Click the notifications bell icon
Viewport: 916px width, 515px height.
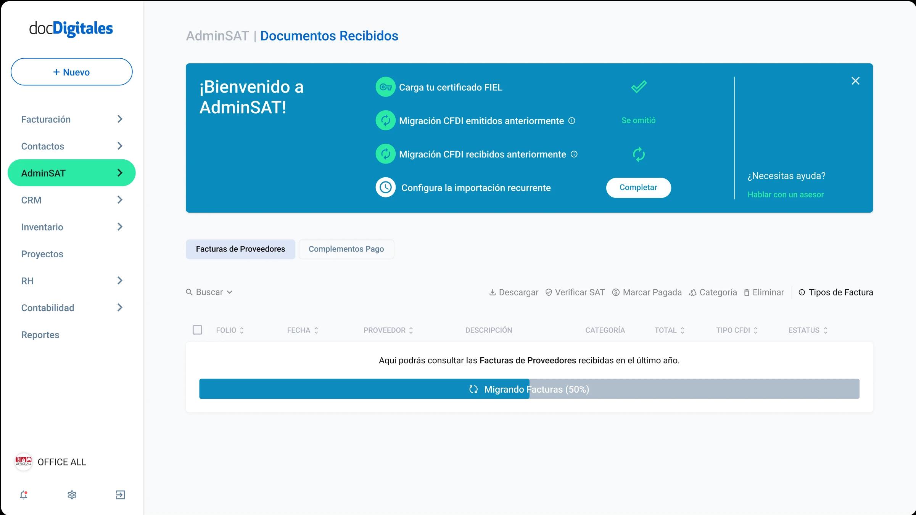pyautogui.click(x=24, y=495)
